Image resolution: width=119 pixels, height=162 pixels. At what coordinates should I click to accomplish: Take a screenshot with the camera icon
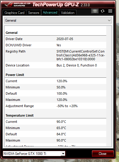95,11
